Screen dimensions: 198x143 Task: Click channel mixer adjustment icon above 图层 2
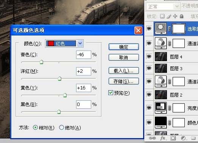click(x=161, y=81)
